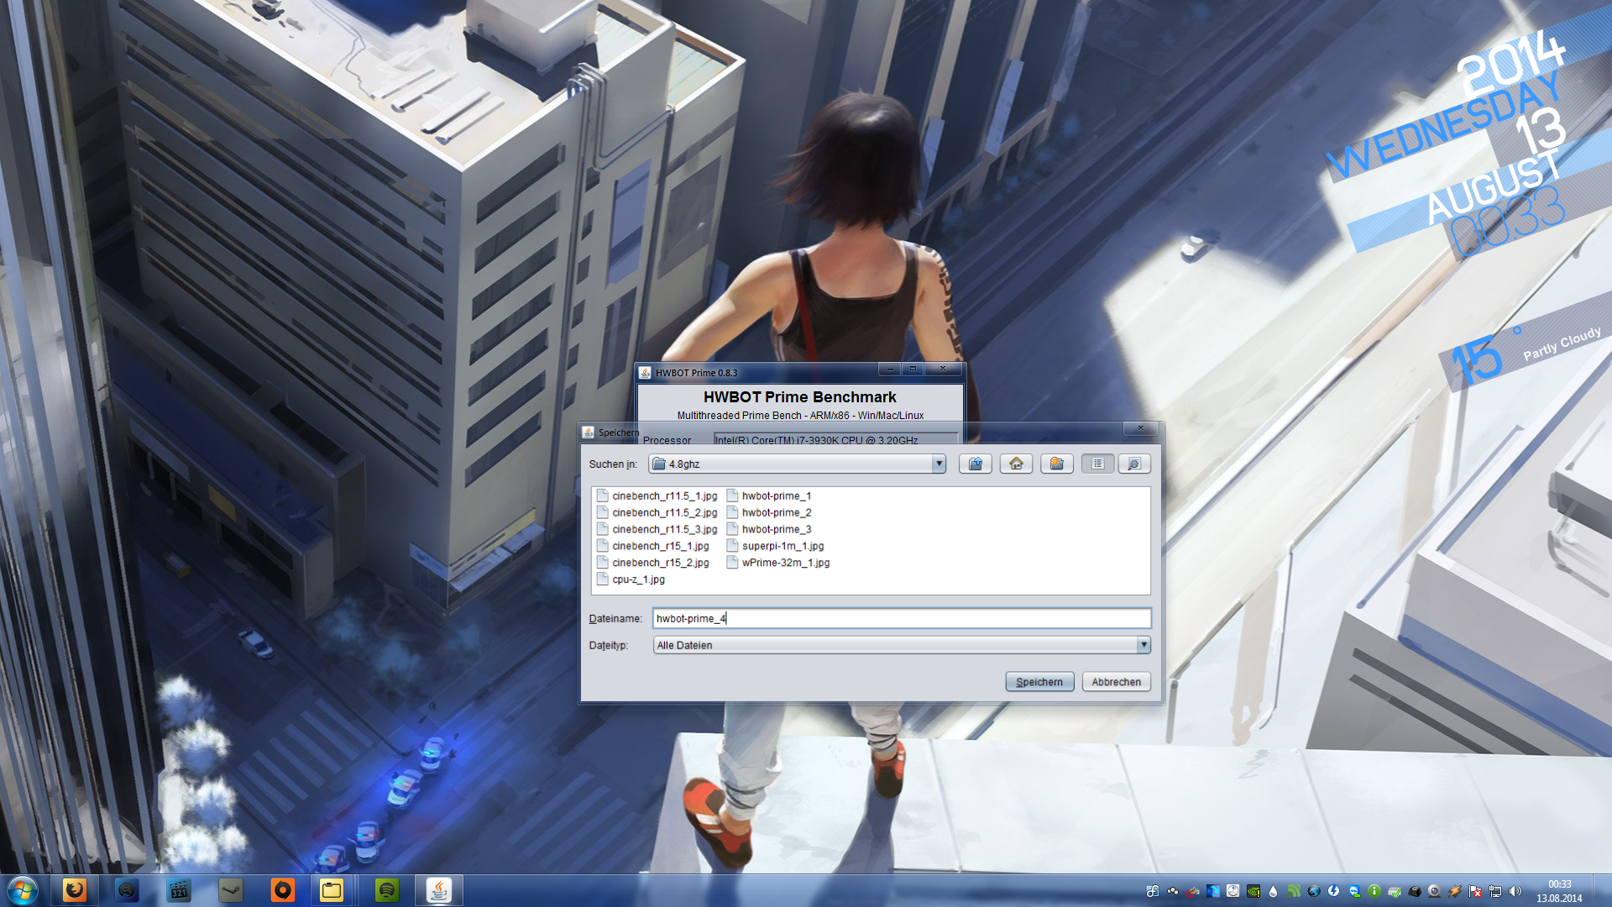The width and height of the screenshot is (1612, 907).
Task: Go up one folder level in the Speichern dialog
Action: pyautogui.click(x=976, y=464)
